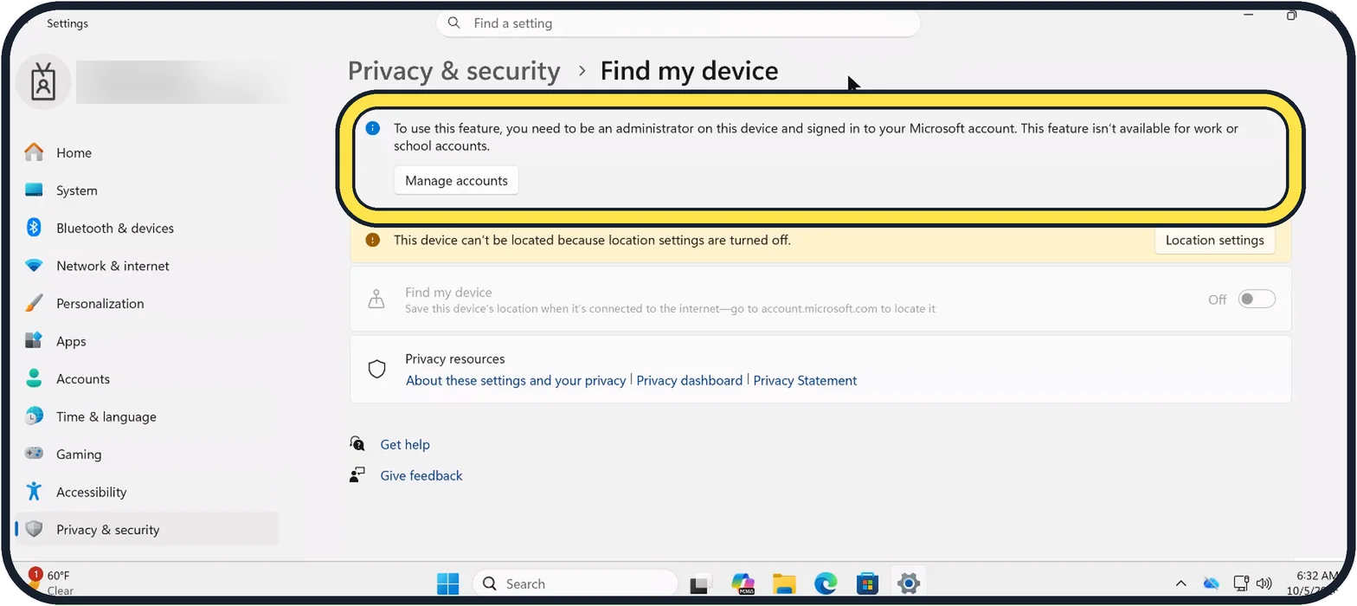Click the user profile badge avatar
Screen dimensions: 1357x606
tap(42, 82)
